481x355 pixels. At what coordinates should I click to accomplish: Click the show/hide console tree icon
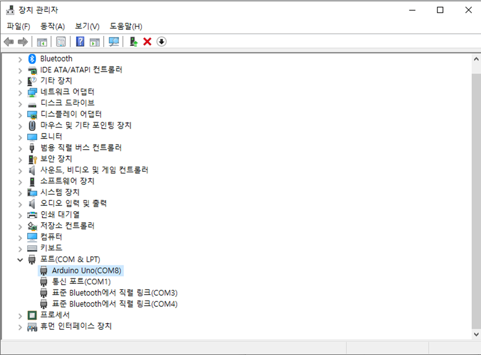coord(42,42)
